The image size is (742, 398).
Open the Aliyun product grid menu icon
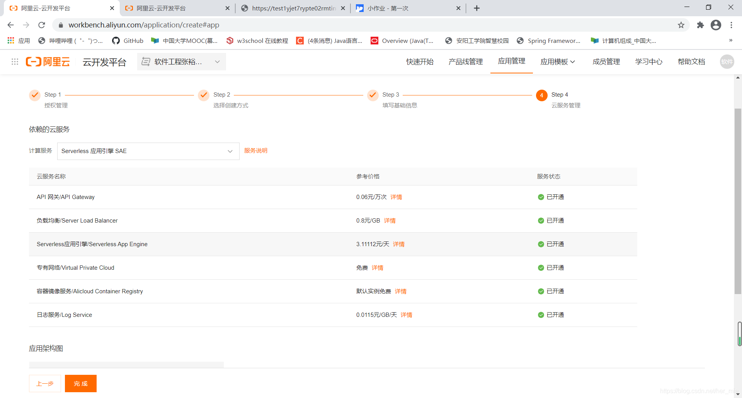(x=15, y=62)
